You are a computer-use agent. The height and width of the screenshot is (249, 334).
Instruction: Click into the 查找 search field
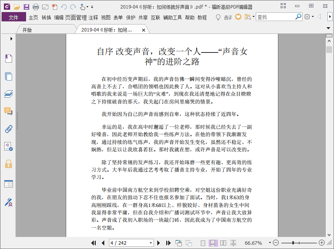[x=275, y=17]
